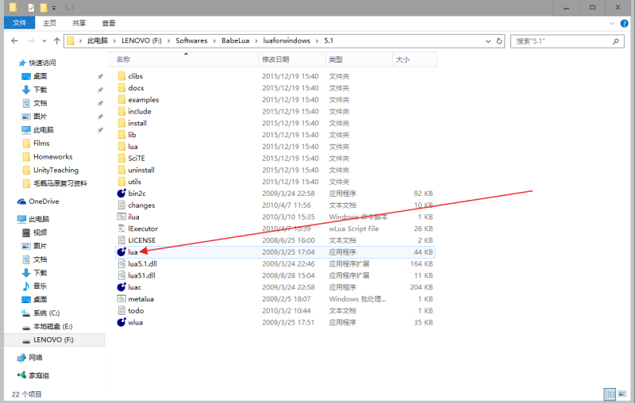The image size is (635, 403).
Task: Expand the address bar history dropdown
Action: click(487, 40)
